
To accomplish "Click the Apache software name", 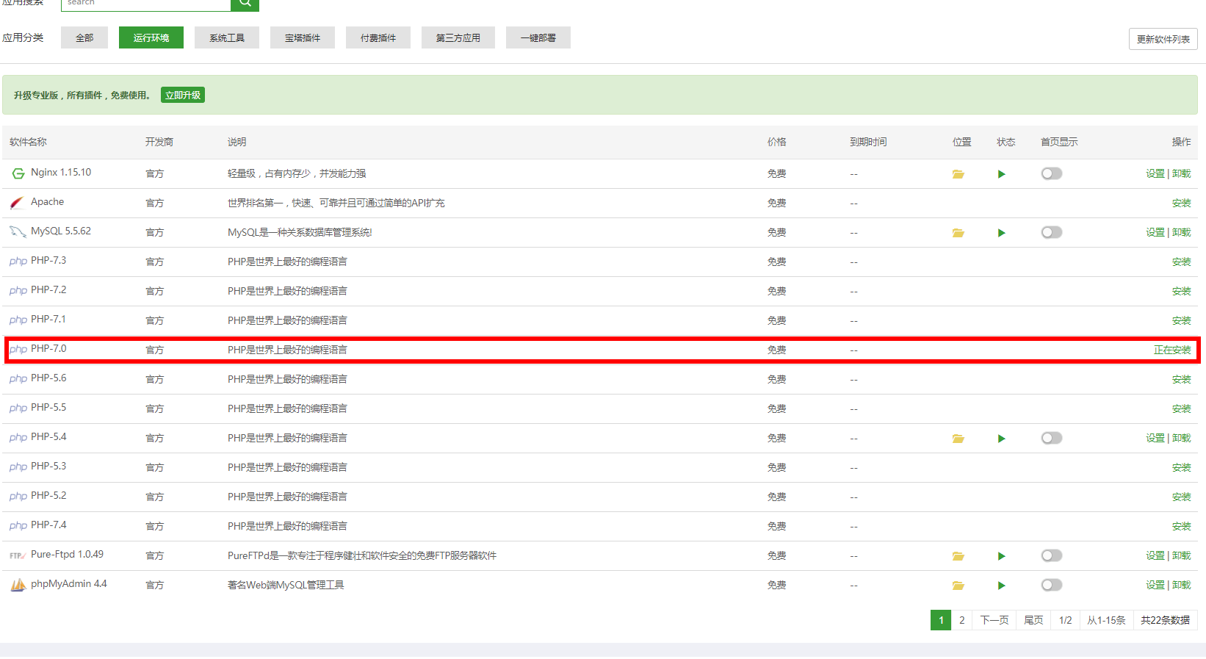I will (47, 202).
